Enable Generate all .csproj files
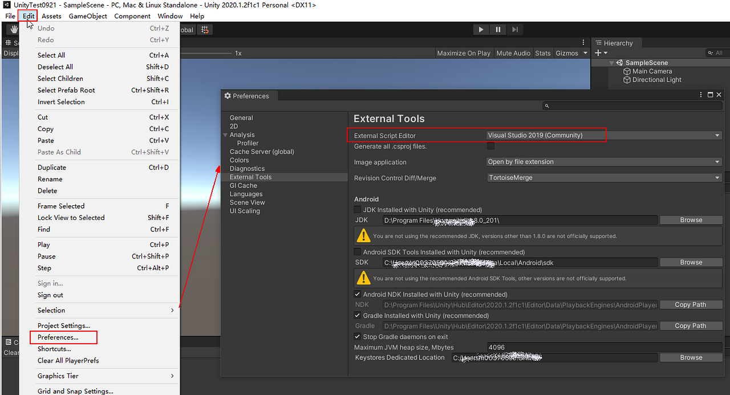Image resolution: width=730 pixels, height=395 pixels. pos(490,146)
